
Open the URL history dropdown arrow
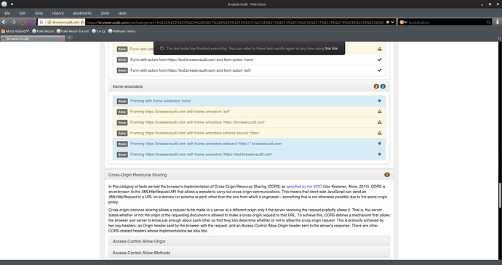(392, 23)
